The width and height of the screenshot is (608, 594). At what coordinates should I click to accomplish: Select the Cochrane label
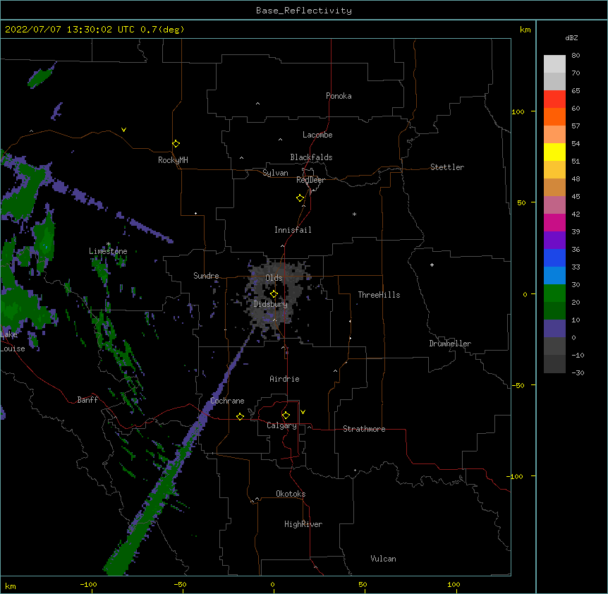[227, 401]
